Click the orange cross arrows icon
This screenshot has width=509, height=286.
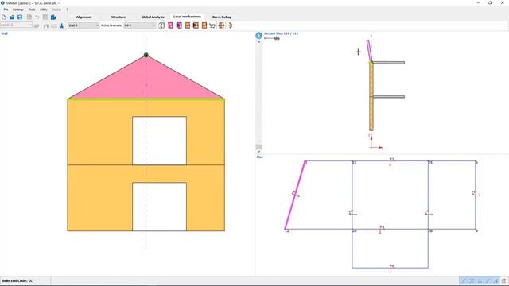[x=221, y=25]
